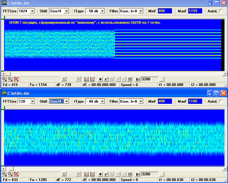Click MinF field showing 408
228x183 pixels.
[165, 11]
